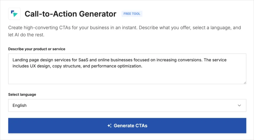The image size is (254, 140).
Task: Expand language list using chevron arrow
Action: (x=239, y=105)
